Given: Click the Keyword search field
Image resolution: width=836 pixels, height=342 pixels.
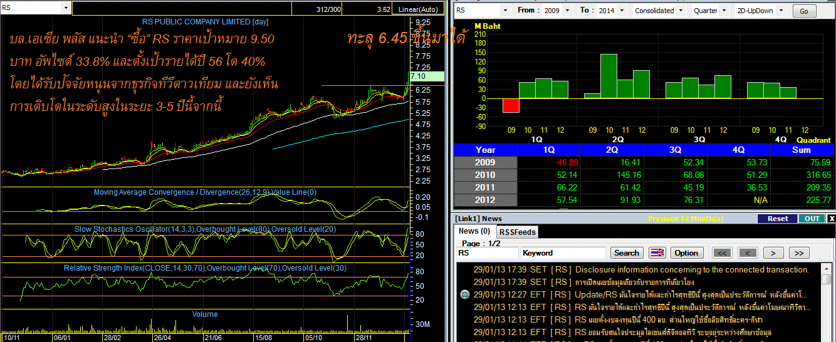Looking at the screenshot, I should point(563,253).
